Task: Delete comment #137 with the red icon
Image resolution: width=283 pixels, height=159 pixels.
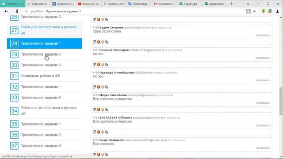Action: pos(98,64)
